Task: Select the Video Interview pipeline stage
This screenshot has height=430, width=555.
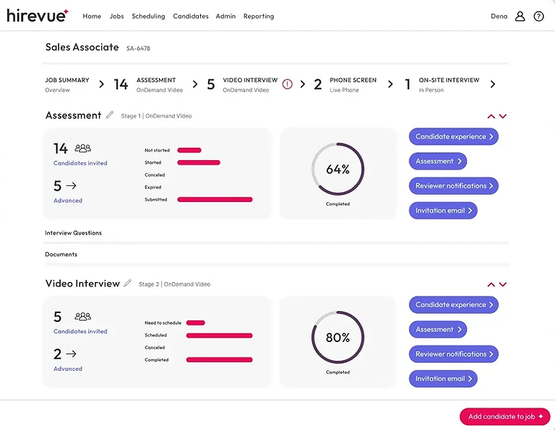Action: 243,85
